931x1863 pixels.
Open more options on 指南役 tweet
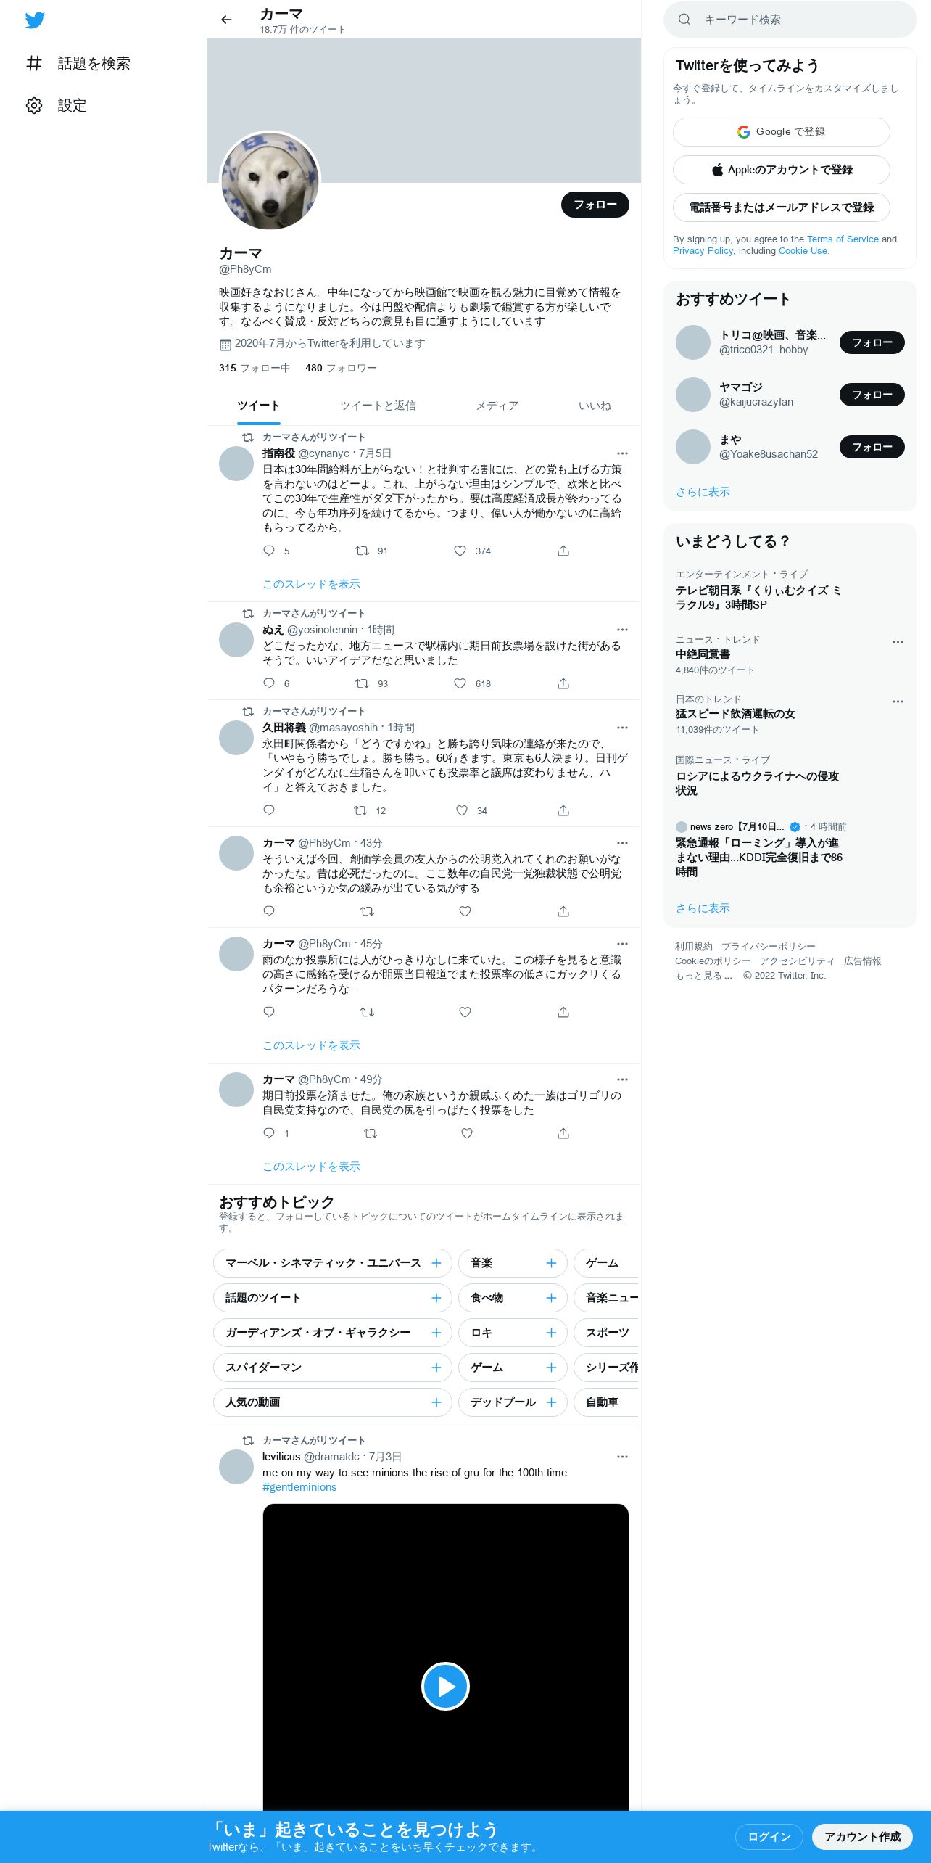coord(622,453)
